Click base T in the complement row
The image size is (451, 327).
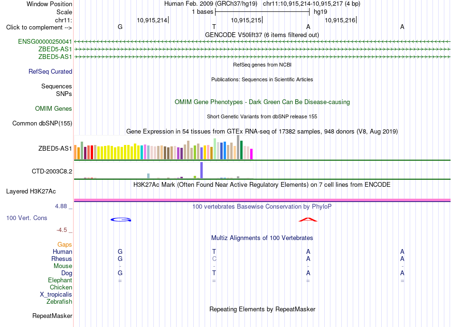click(214, 27)
